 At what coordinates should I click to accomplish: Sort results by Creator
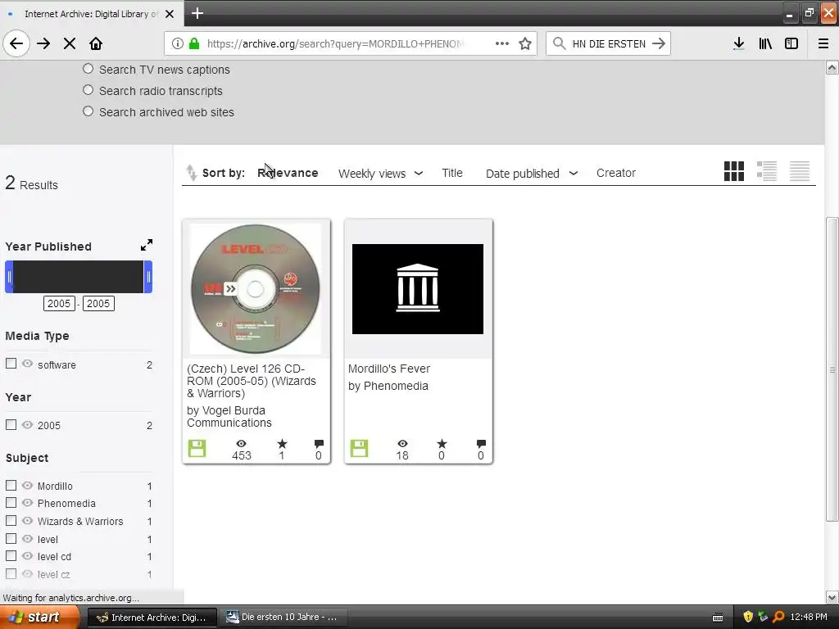[x=616, y=173]
